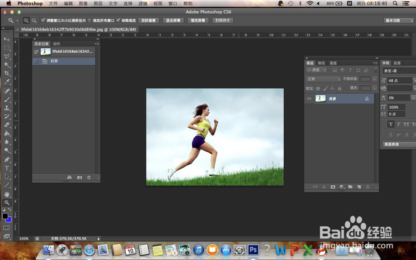Create new fill or adjustment layer
The height and width of the screenshot is (260, 416).
(x=342, y=187)
